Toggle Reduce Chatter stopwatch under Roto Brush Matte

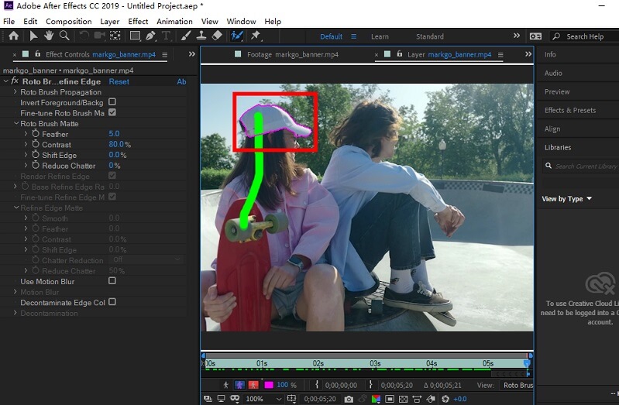point(36,165)
